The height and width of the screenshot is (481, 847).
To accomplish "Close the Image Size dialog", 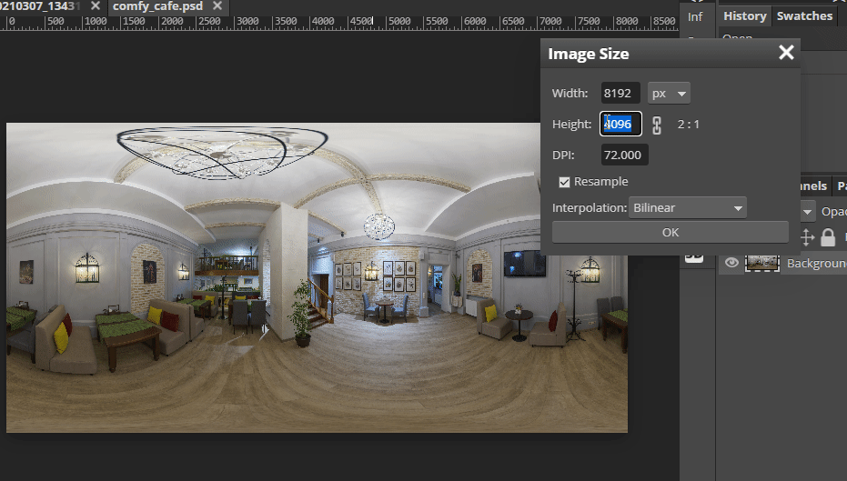I will (786, 54).
